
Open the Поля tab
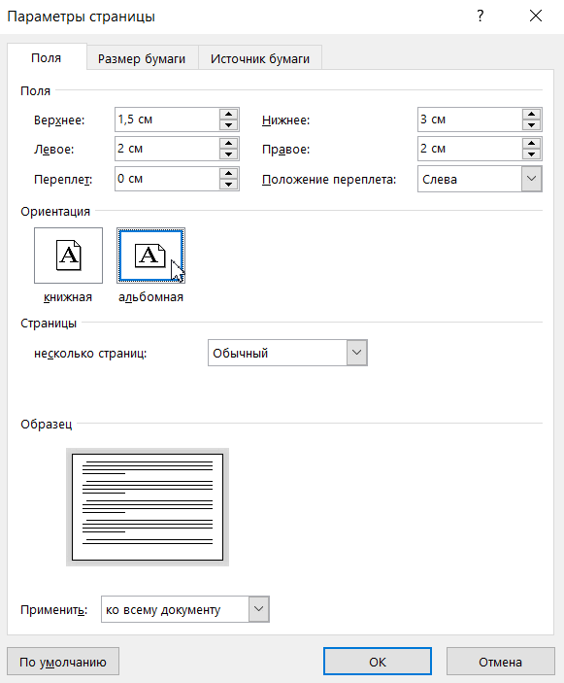point(47,57)
